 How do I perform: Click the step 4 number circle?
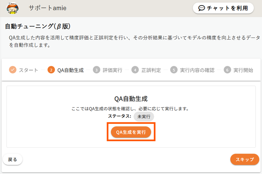coord(135,70)
